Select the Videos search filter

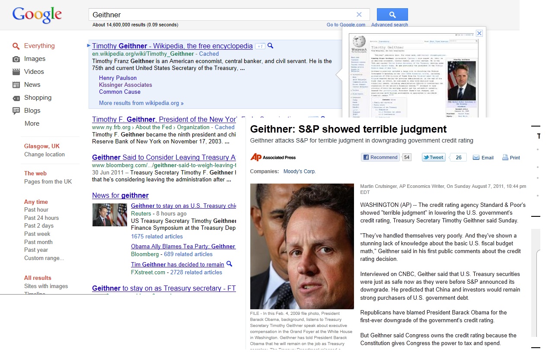tap(34, 72)
